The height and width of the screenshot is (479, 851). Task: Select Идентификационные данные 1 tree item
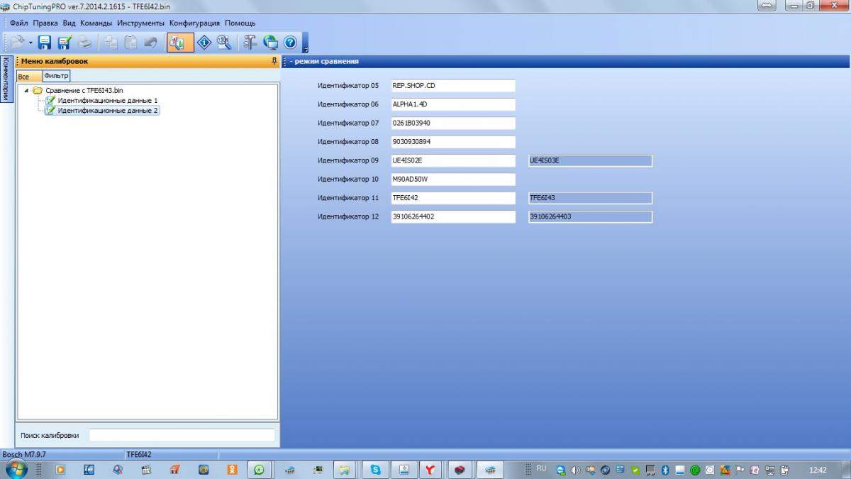tap(108, 100)
